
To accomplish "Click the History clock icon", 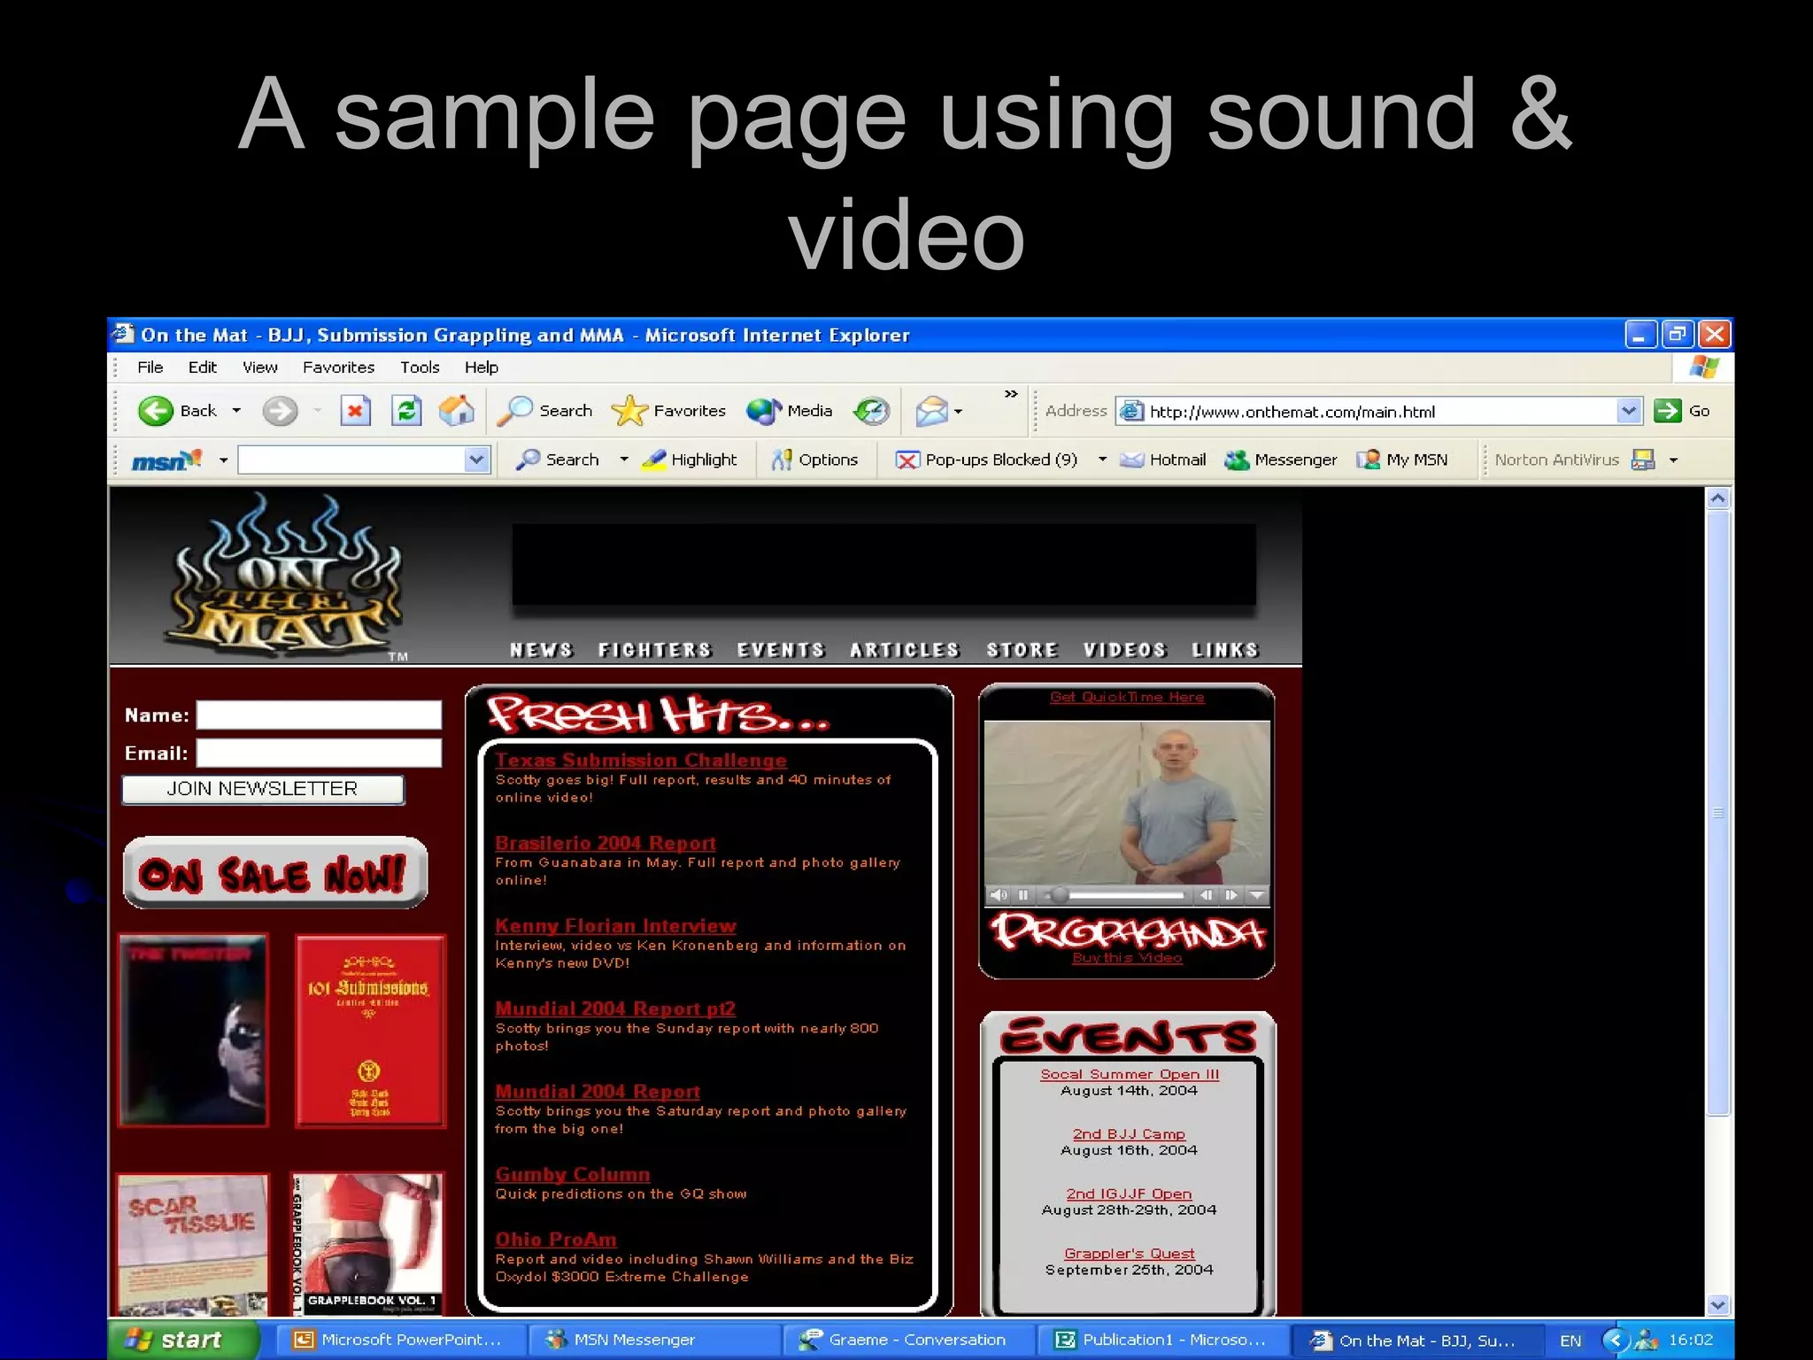I will coord(871,411).
